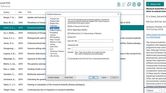Select URLs & Links in preferences list
Screen dimensions: 166x93
[54, 56]
